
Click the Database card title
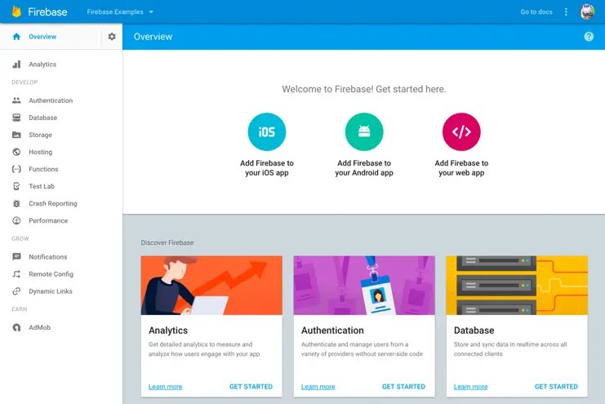474,331
